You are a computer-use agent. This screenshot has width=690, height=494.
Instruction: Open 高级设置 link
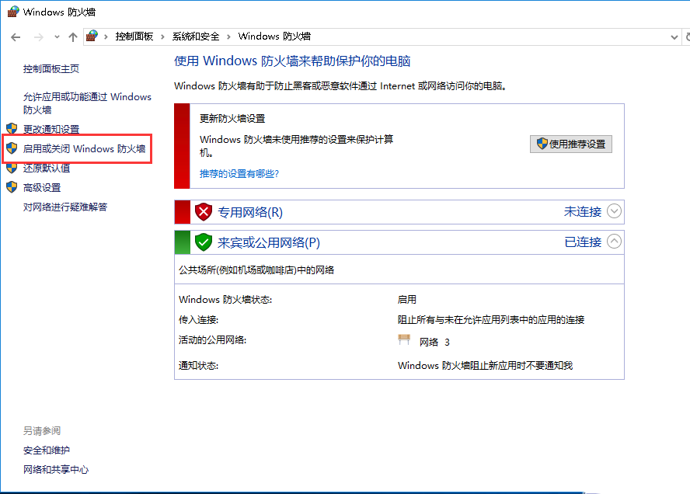[42, 187]
